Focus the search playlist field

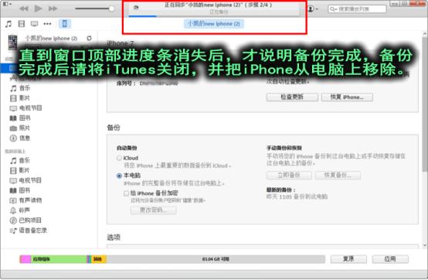pos(357,9)
